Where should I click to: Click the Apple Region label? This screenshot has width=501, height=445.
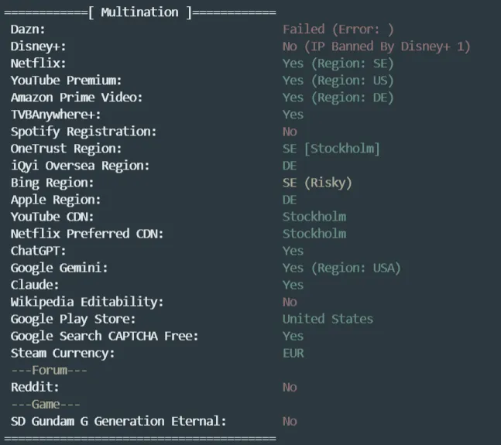[54, 200]
